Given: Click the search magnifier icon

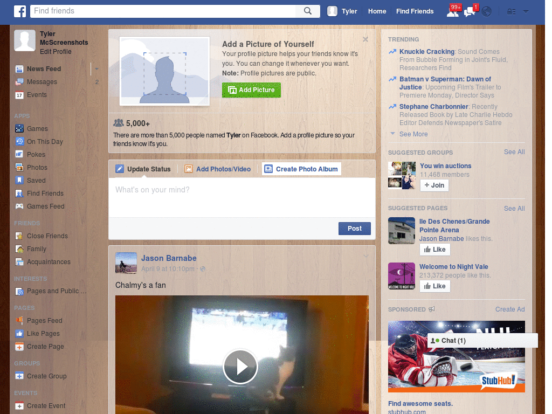Looking at the screenshot, I should click(x=308, y=11).
